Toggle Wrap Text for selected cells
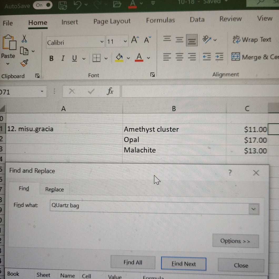Viewport: 279px width, 279px height. [x=252, y=40]
